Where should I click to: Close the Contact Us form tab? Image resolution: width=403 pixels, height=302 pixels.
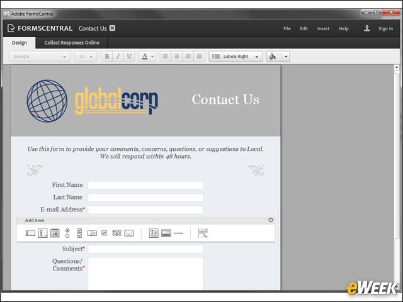(112, 28)
